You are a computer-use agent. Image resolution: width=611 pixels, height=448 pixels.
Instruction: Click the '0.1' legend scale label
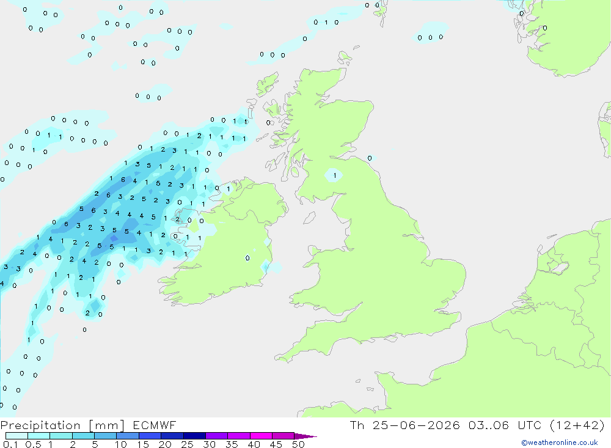pyautogui.click(x=10, y=444)
